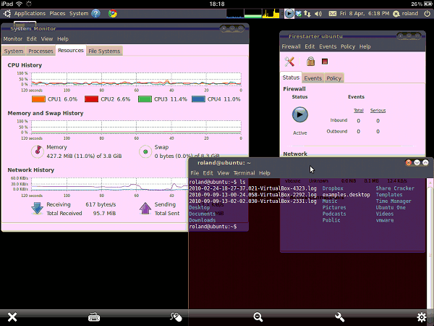
Task: Click the CPU monitor applet graph in panel
Action: (235, 13)
